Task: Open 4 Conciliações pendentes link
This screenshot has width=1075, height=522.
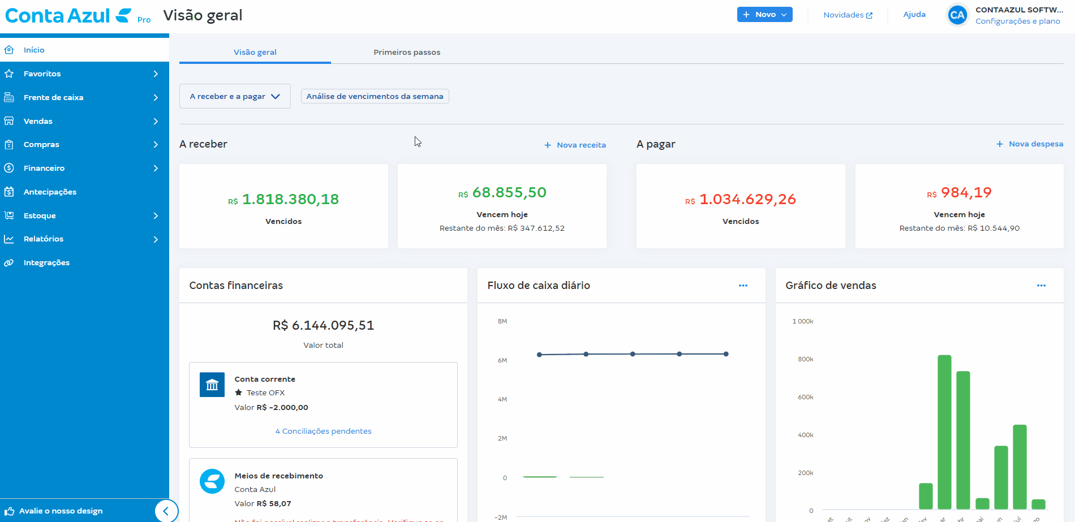Action: point(324,431)
